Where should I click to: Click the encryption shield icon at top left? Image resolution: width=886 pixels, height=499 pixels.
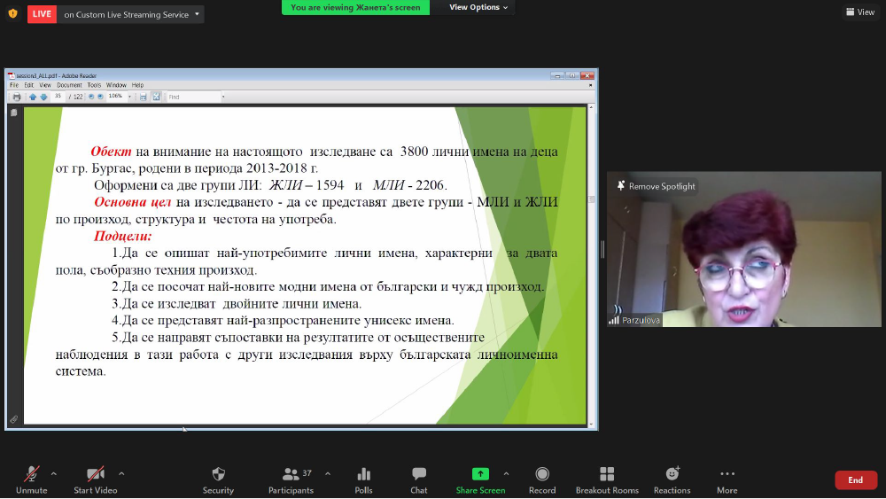[12, 13]
